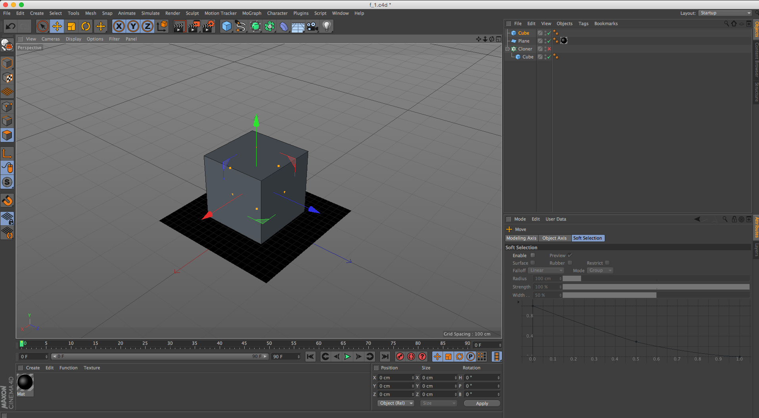The image size is (759, 418).
Task: Click the coordinate system icon
Action: point(162,26)
